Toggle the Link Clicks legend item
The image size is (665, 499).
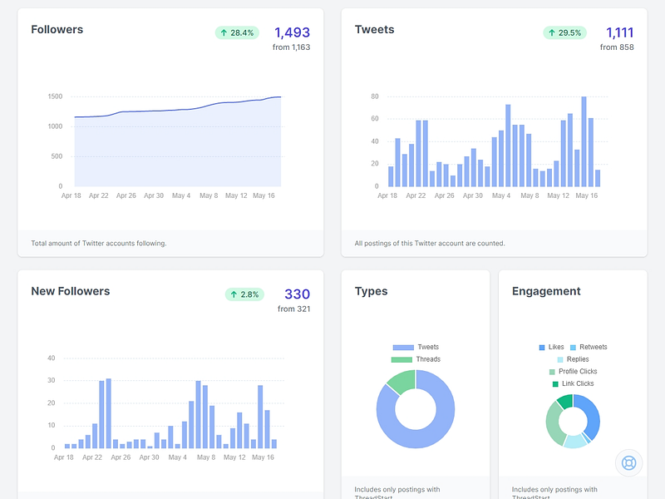(573, 383)
